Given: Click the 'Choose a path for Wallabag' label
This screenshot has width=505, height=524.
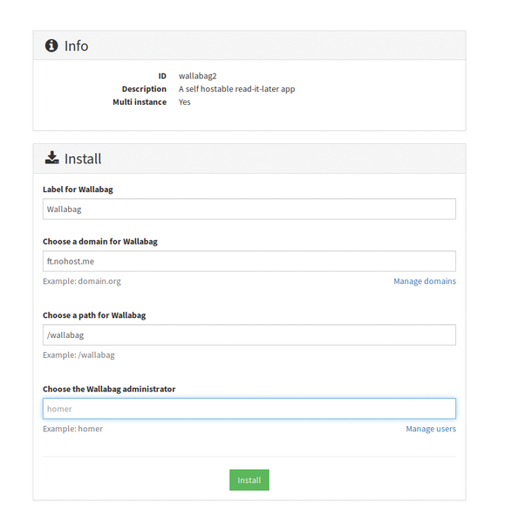Looking at the screenshot, I should click(94, 315).
